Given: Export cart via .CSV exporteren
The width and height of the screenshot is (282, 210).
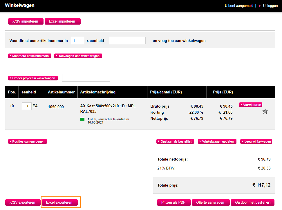Looking at the screenshot, I should click(x=23, y=202).
